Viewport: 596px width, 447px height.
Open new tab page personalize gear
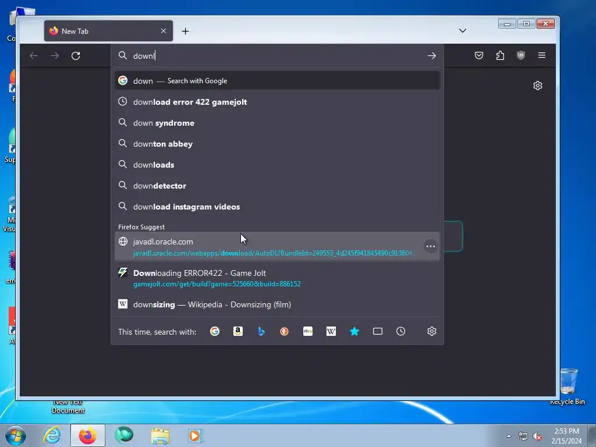pyautogui.click(x=537, y=86)
